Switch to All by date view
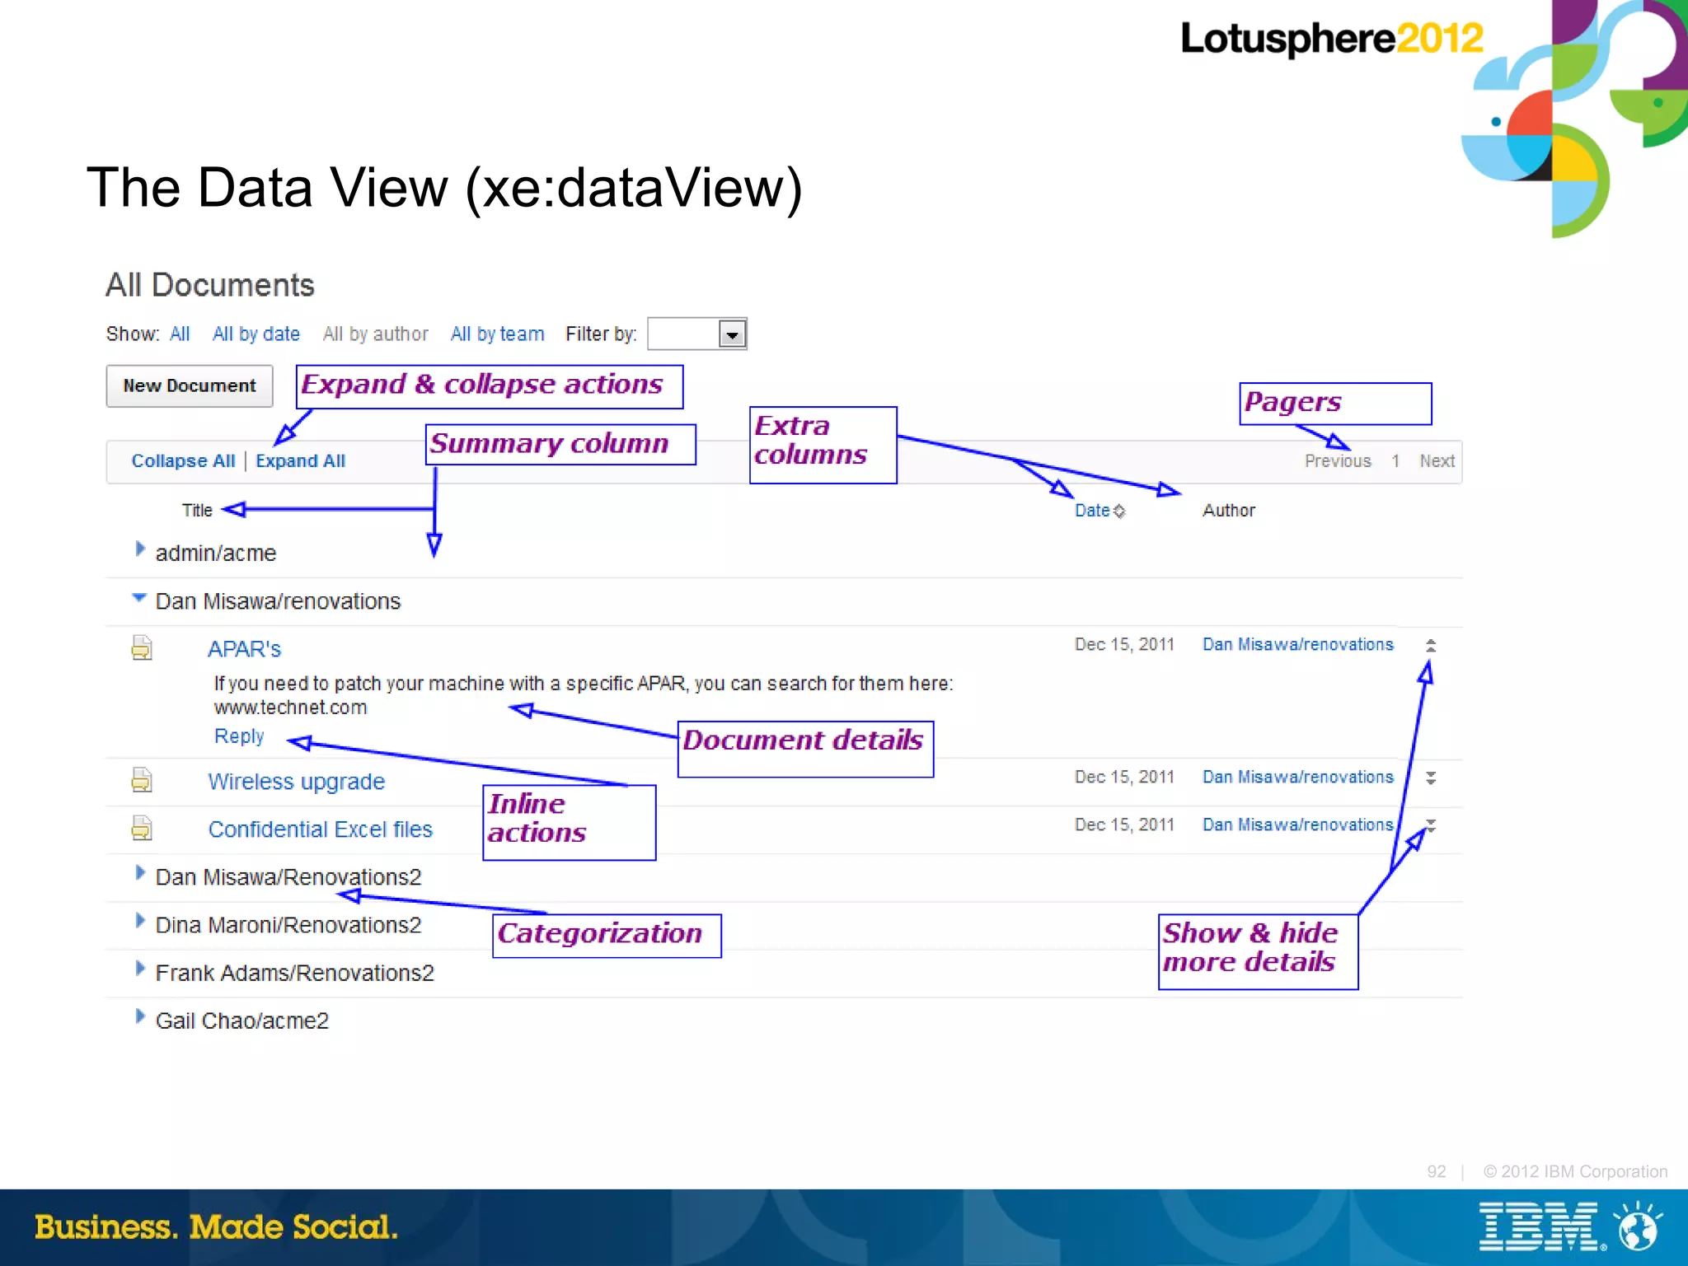1688x1266 pixels. click(256, 334)
